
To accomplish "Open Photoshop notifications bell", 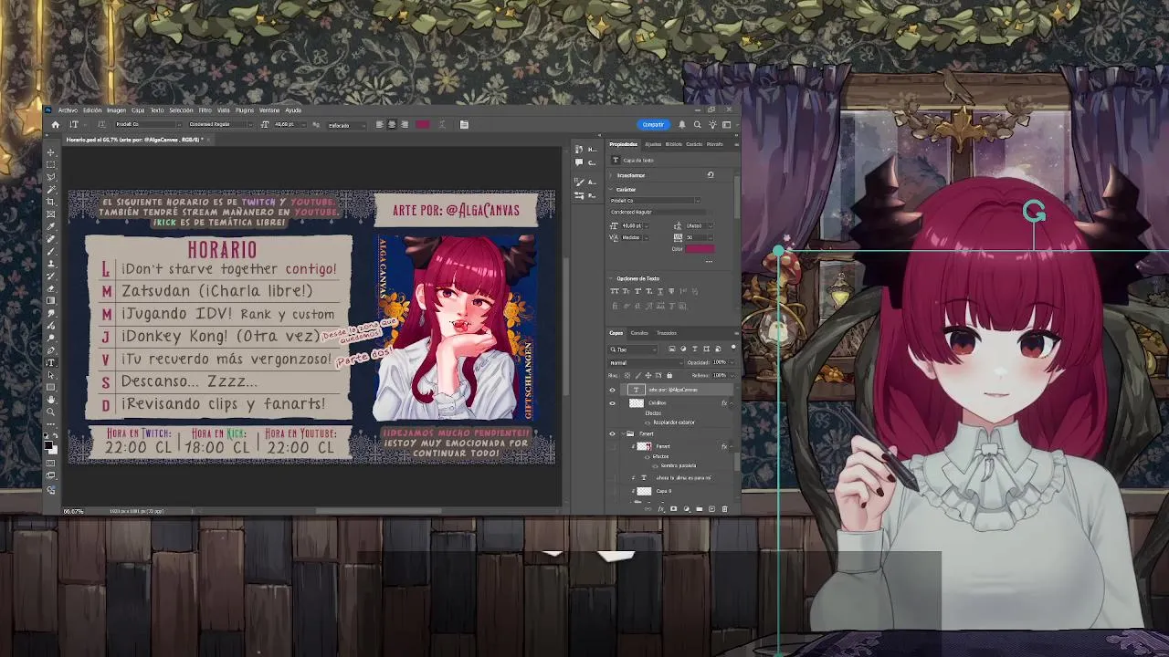I will 682,125.
